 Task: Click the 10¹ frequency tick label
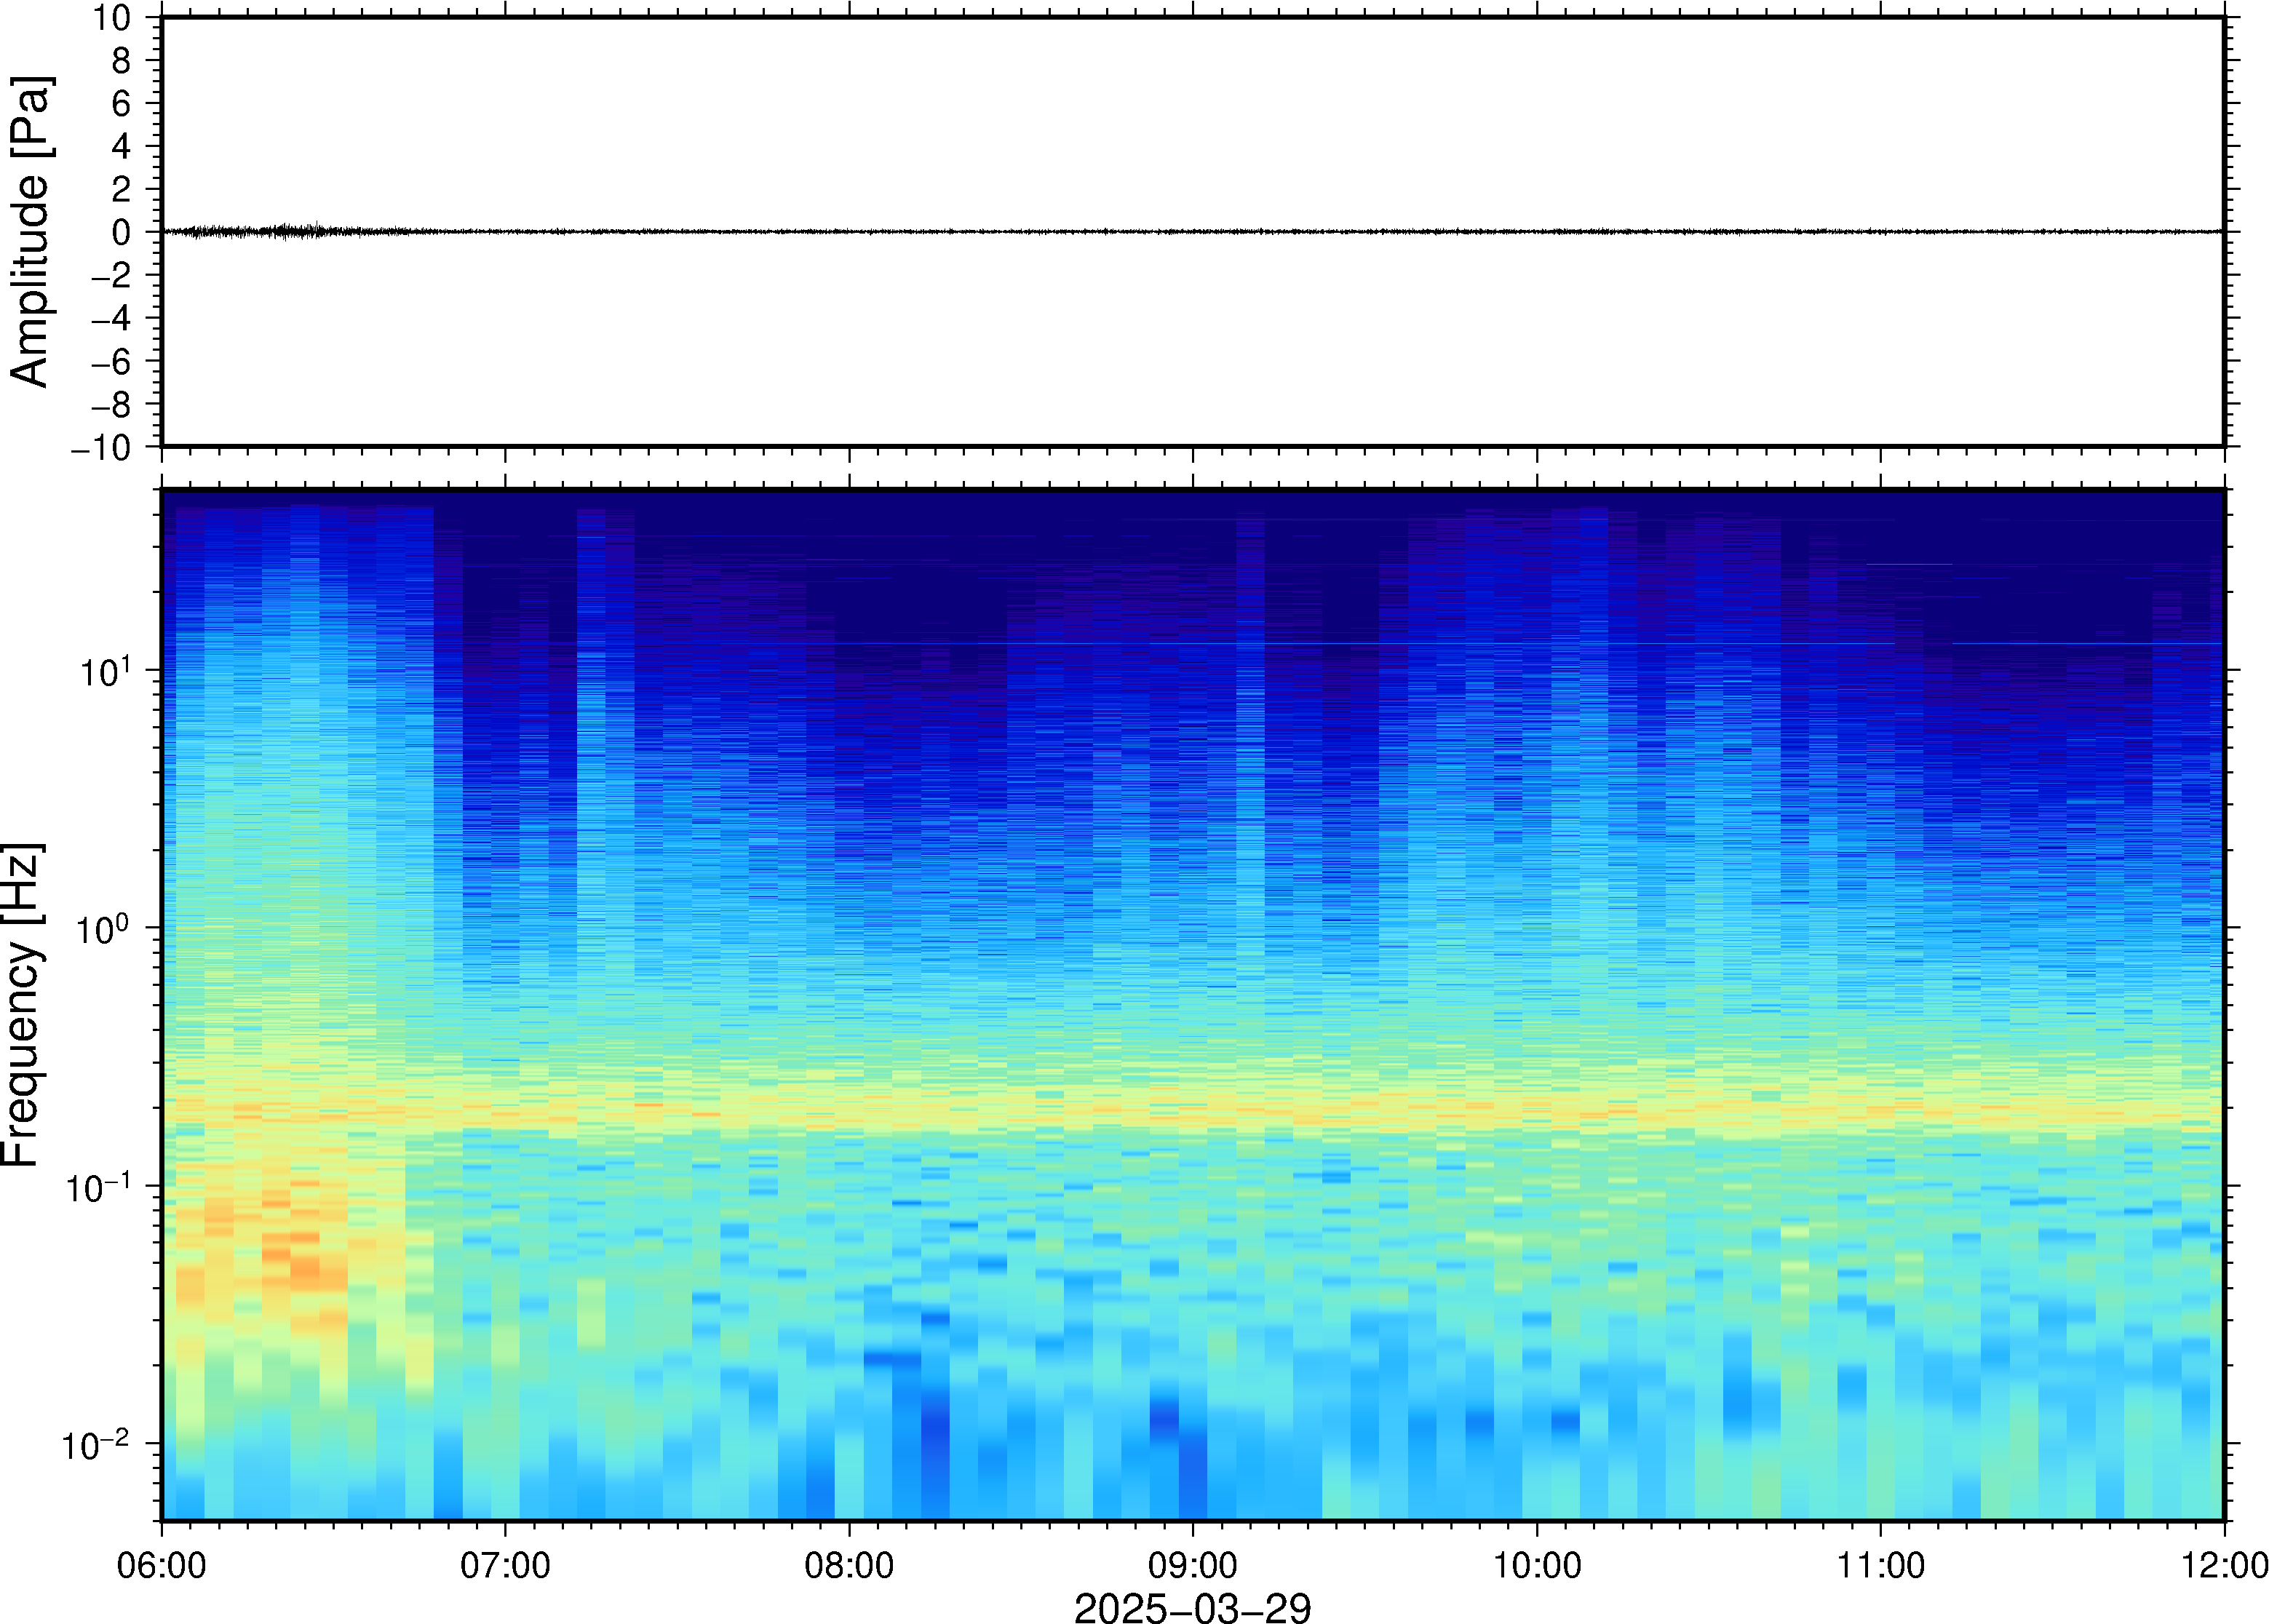coord(105,671)
